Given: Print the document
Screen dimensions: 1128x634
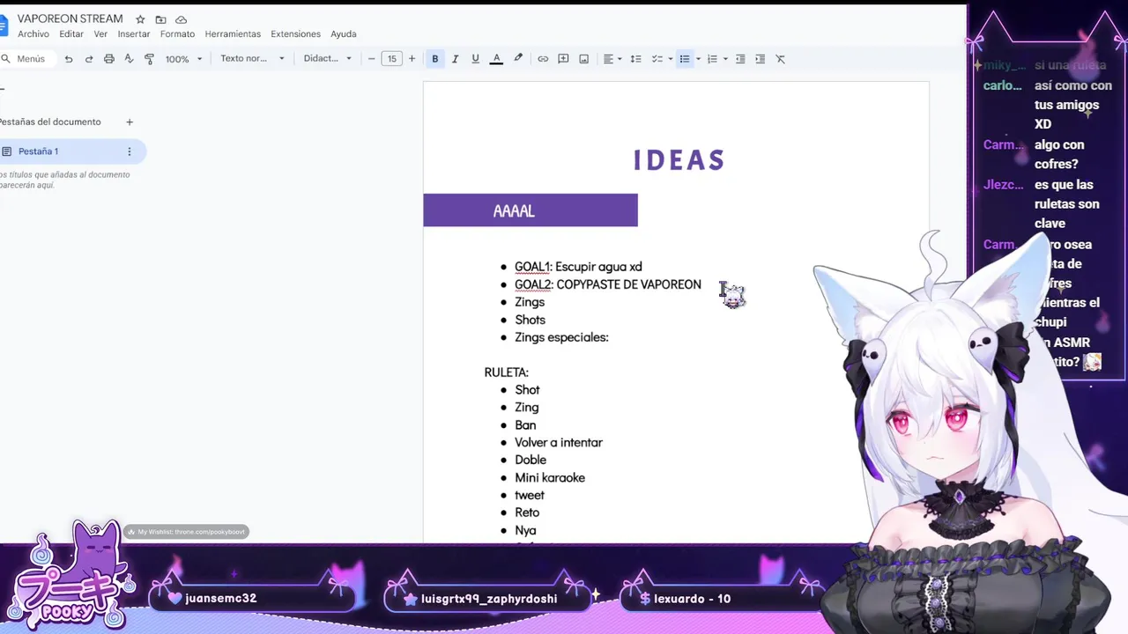Looking at the screenshot, I should coord(109,59).
